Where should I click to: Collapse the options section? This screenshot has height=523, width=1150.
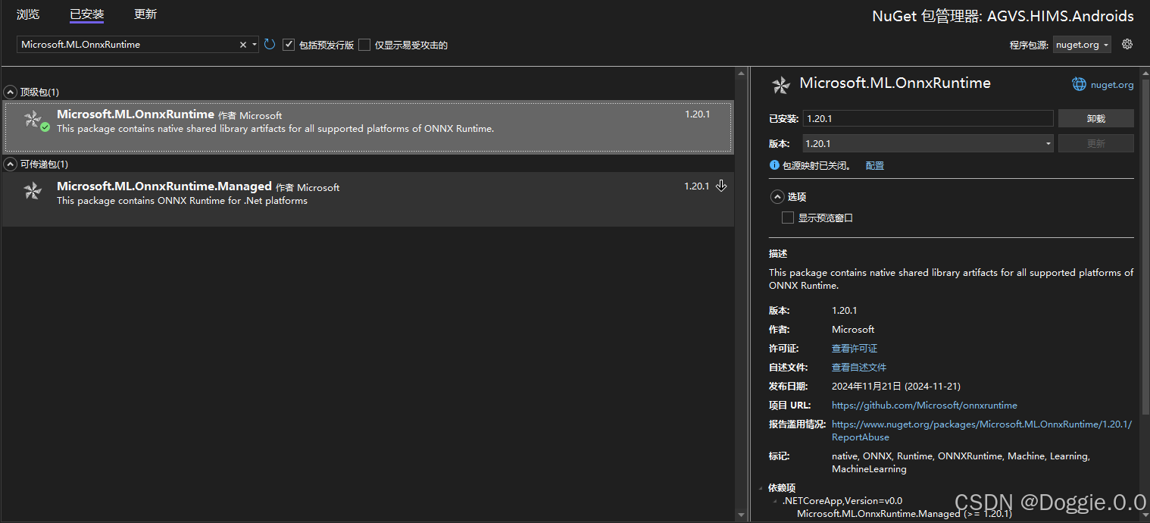tap(777, 196)
